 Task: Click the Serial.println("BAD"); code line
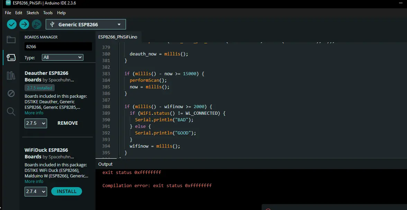coord(164,120)
